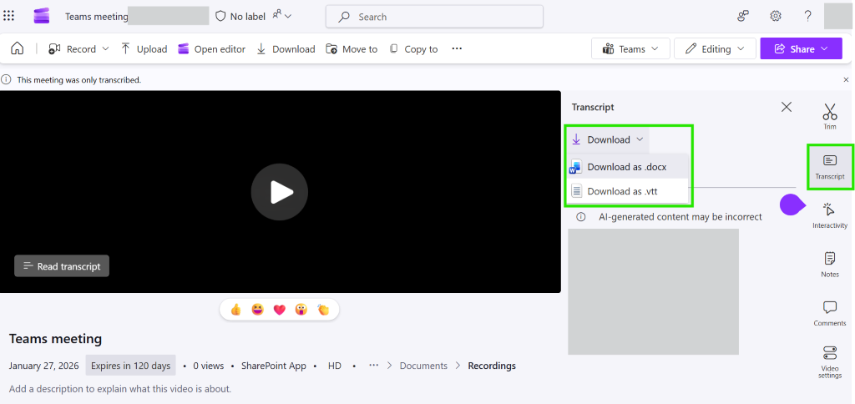The image size is (855, 404).
Task: Click the No label text
Action: (247, 17)
